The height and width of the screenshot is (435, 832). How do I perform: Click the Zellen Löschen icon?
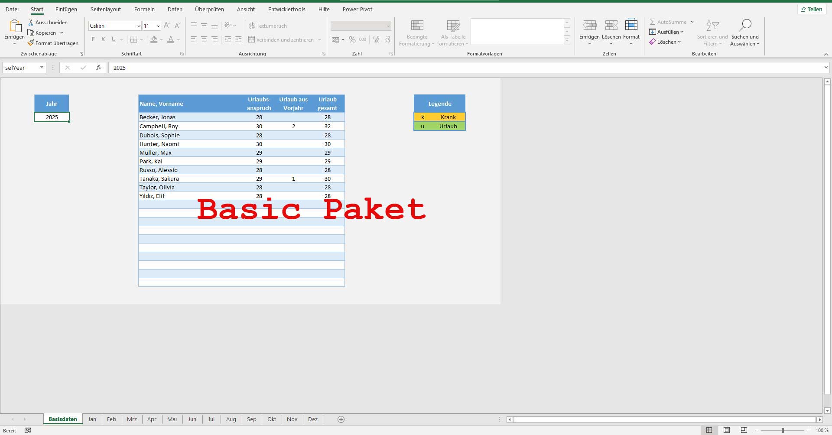[x=611, y=25]
